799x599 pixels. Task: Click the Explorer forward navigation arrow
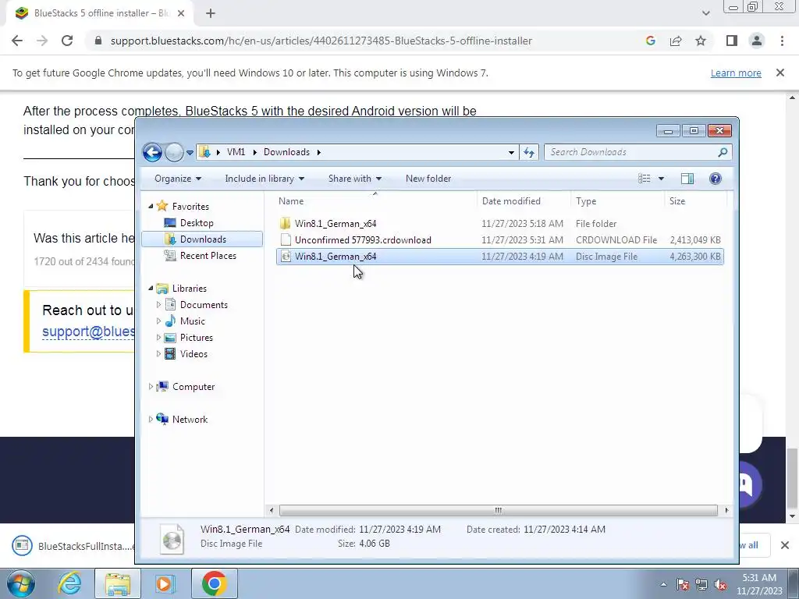coord(174,152)
